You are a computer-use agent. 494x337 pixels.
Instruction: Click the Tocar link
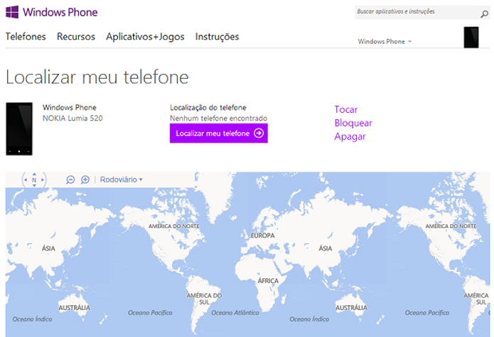tap(346, 109)
